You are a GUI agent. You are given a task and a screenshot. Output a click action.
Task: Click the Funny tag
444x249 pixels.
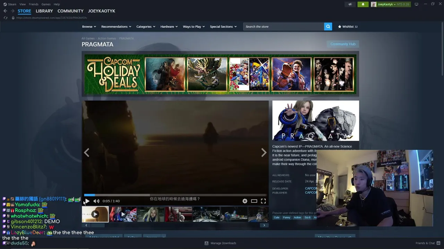click(x=287, y=218)
